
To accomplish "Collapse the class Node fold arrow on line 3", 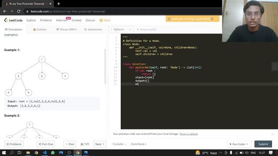I will tap(118, 44).
